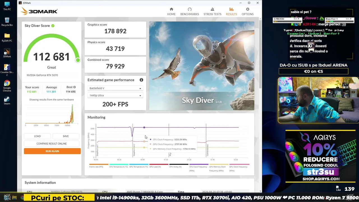Click the Sky Diver Score value 112 681
The height and width of the screenshot is (202, 359).
point(51,57)
